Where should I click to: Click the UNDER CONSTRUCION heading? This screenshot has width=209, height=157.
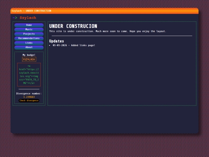click(x=73, y=26)
